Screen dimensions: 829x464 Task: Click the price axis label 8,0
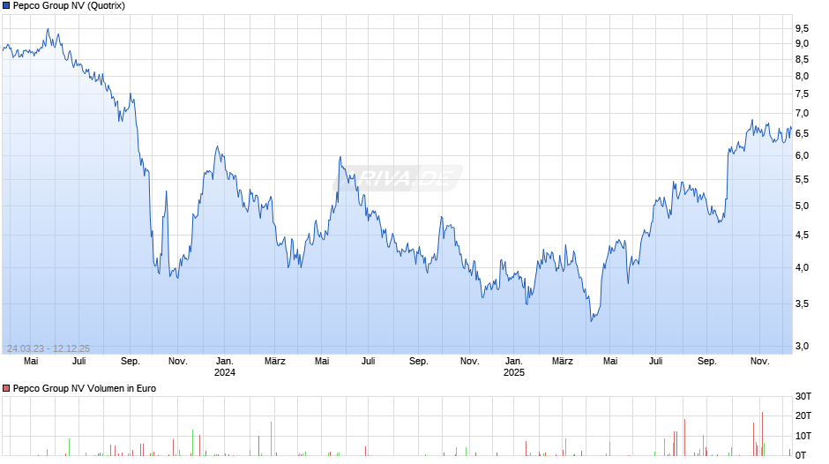click(802, 76)
